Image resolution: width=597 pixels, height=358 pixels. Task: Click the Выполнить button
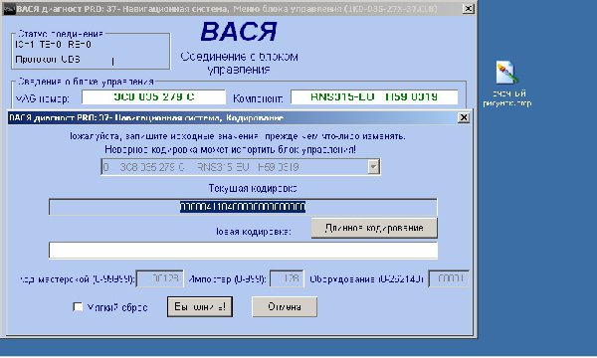(x=200, y=306)
